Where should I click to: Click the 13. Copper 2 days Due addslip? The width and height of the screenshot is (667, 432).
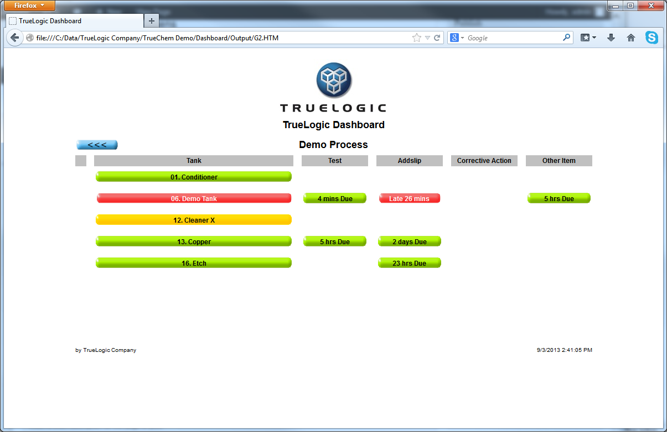pos(410,241)
